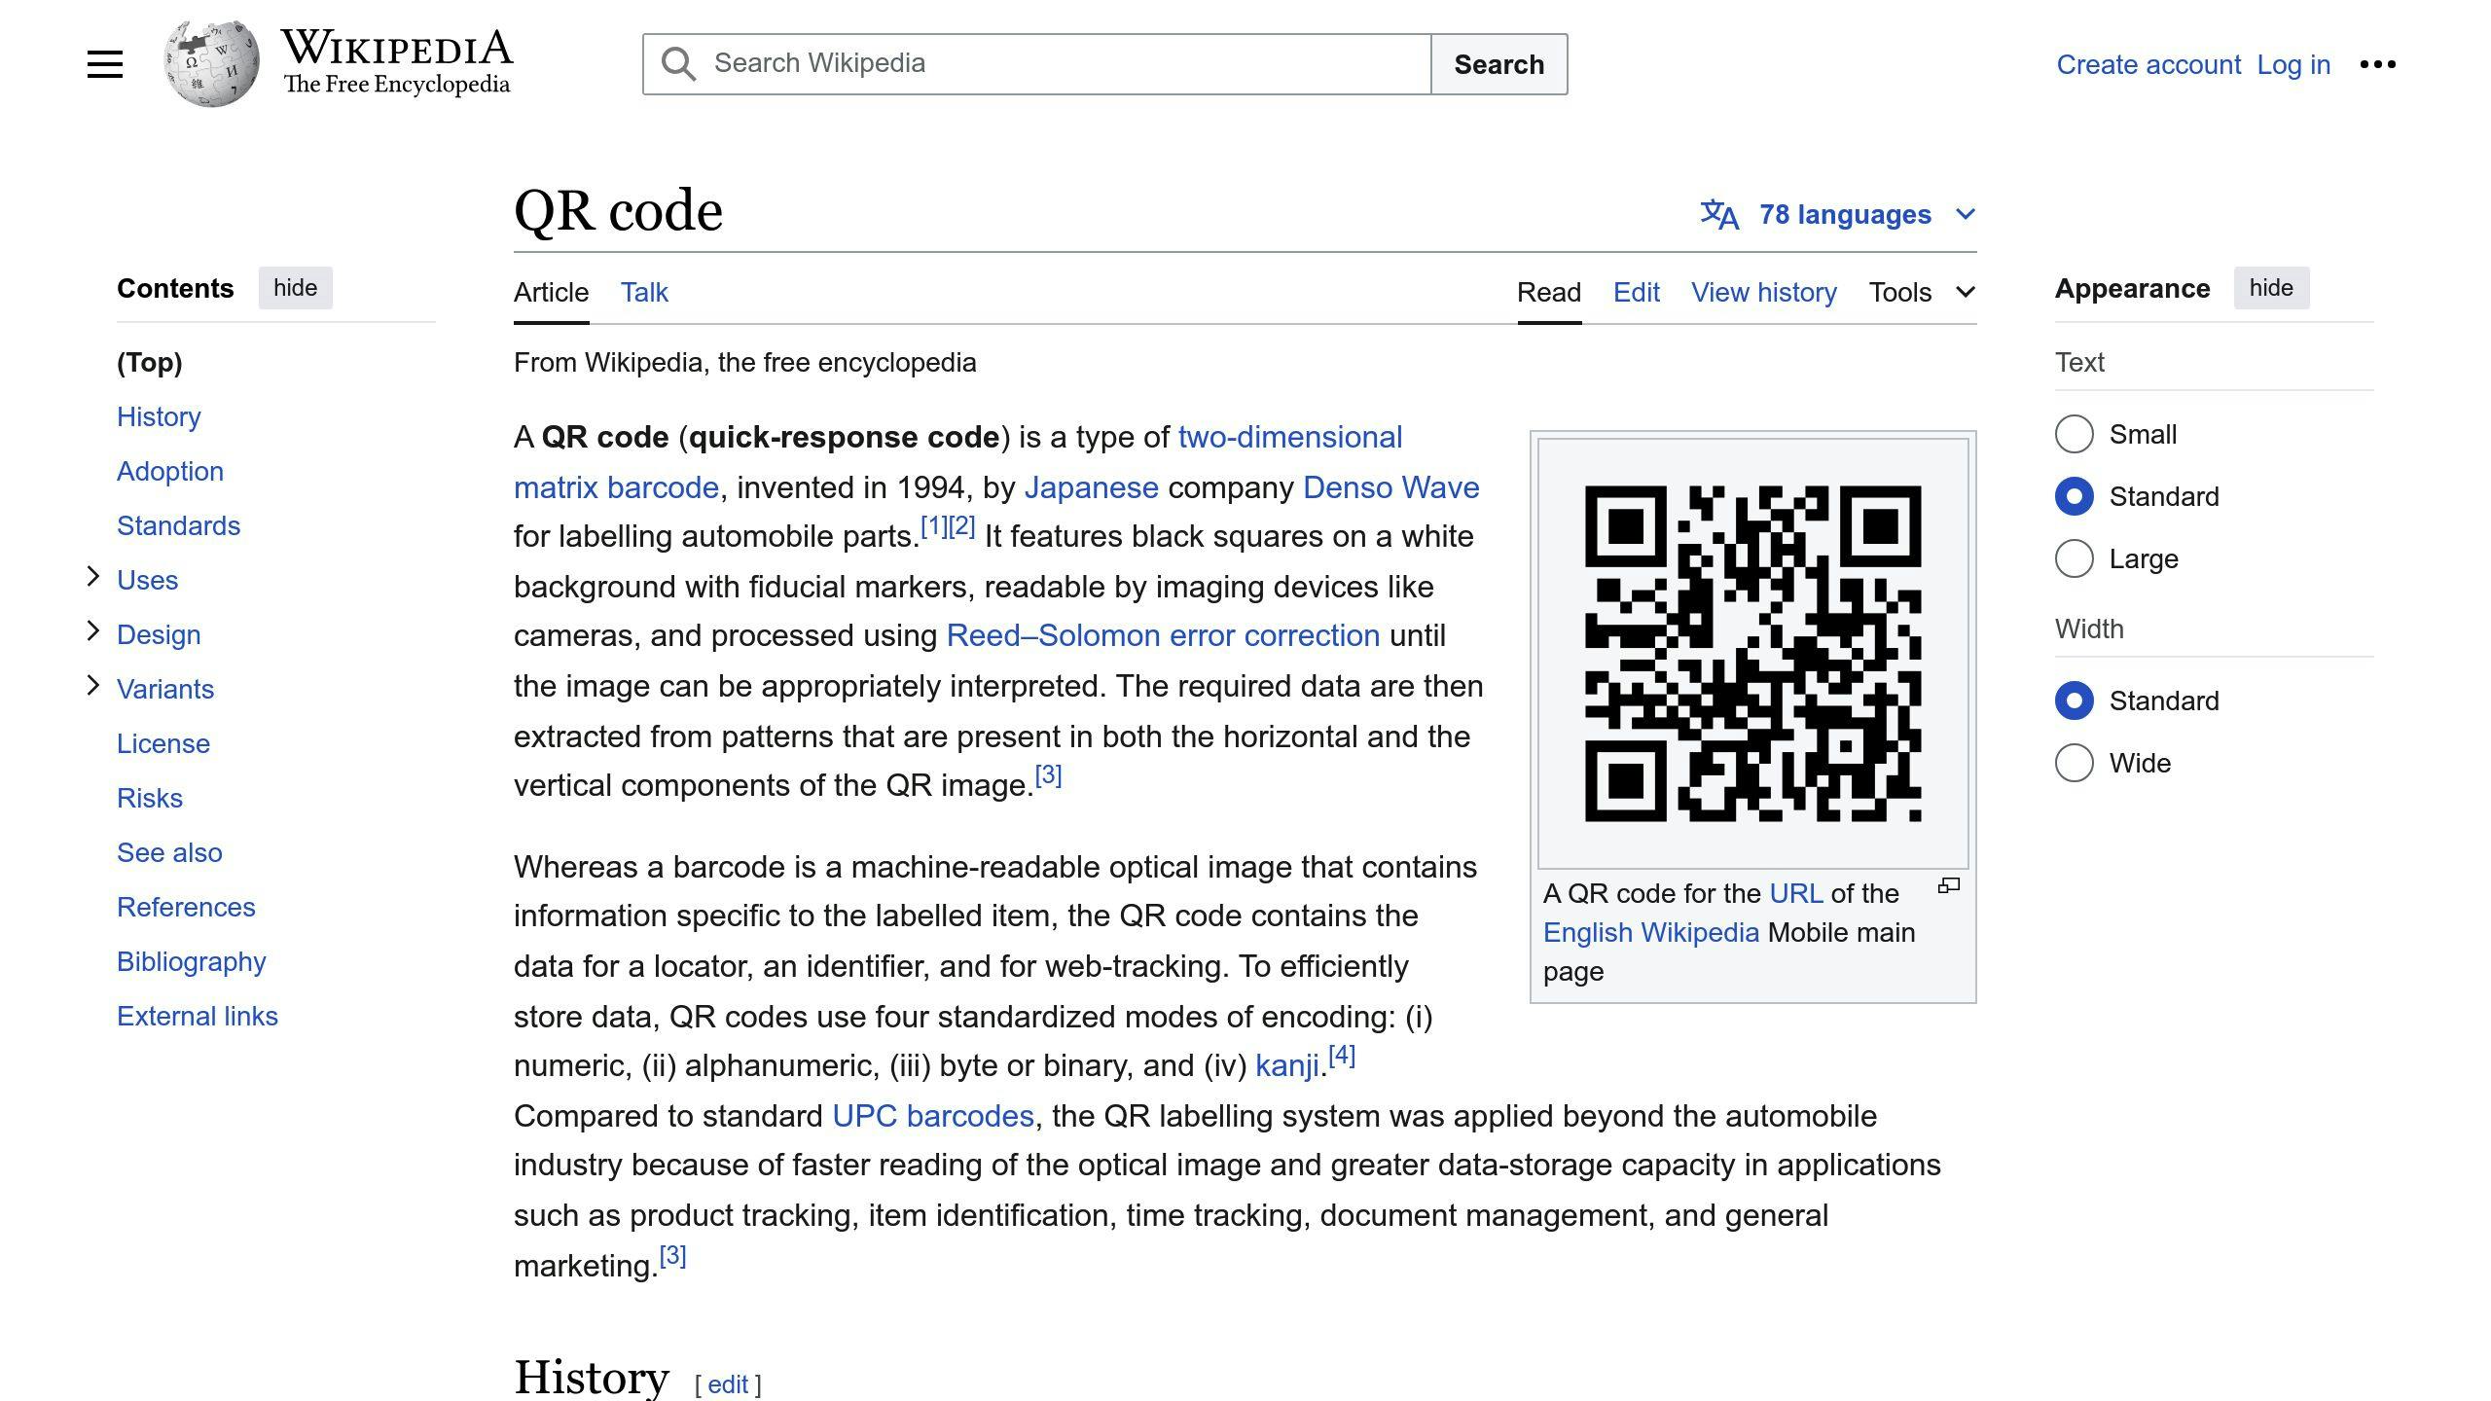Select Small text size

point(2074,434)
